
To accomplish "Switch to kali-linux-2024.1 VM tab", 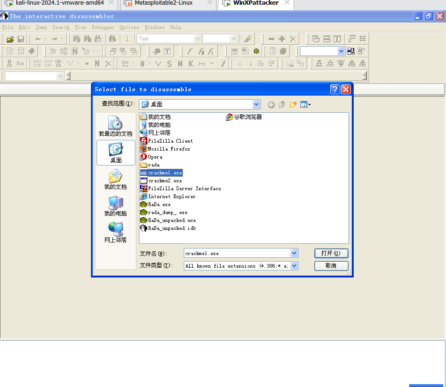I will [x=60, y=3].
